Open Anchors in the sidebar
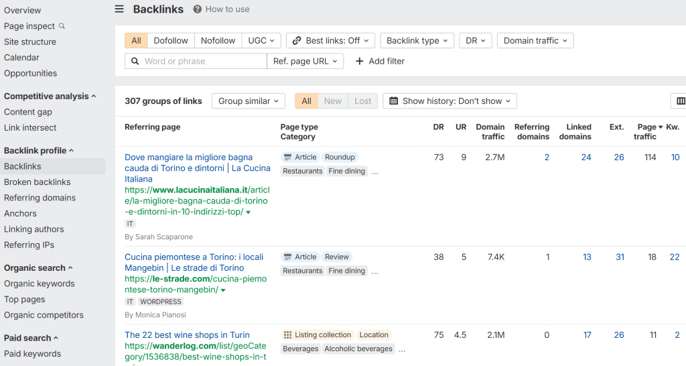 pyautogui.click(x=20, y=214)
